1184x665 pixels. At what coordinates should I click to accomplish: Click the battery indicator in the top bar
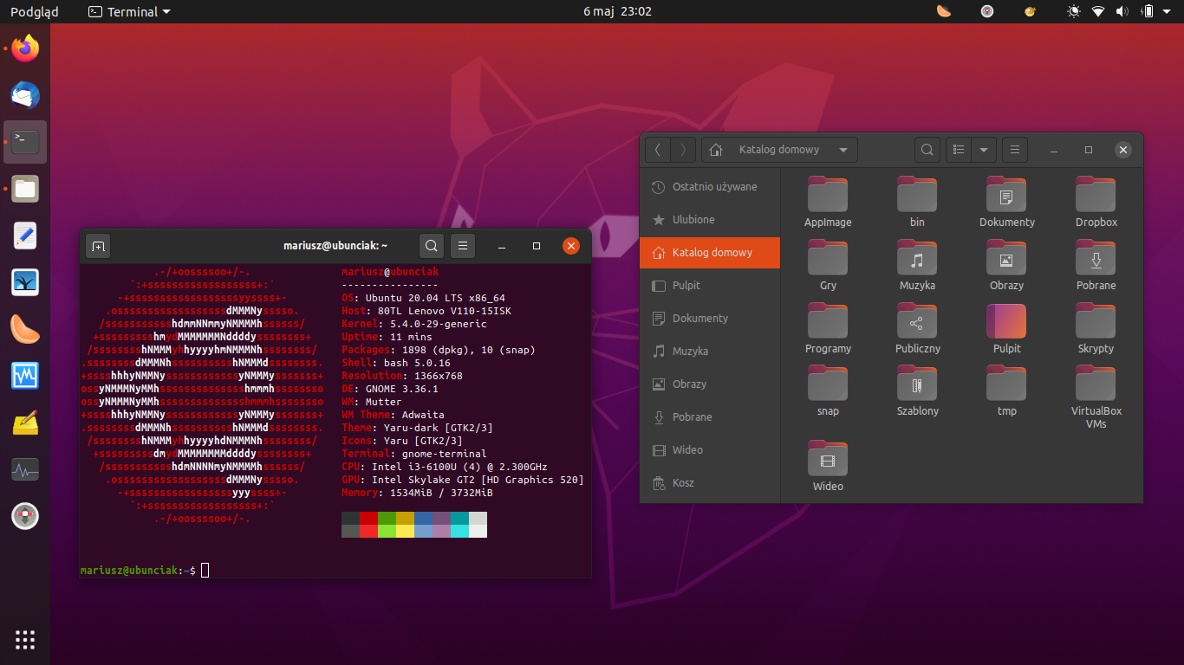[1148, 11]
